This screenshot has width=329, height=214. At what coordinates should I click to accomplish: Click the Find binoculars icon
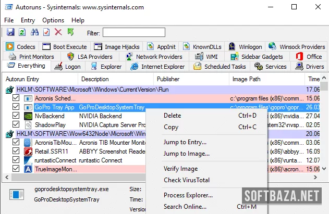pyautogui.click(x=34, y=33)
